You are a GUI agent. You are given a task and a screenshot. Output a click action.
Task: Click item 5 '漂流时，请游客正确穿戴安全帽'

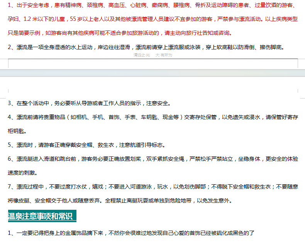[87, 145]
